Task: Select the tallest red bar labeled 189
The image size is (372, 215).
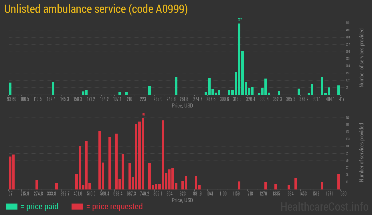Action: (x=143, y=153)
